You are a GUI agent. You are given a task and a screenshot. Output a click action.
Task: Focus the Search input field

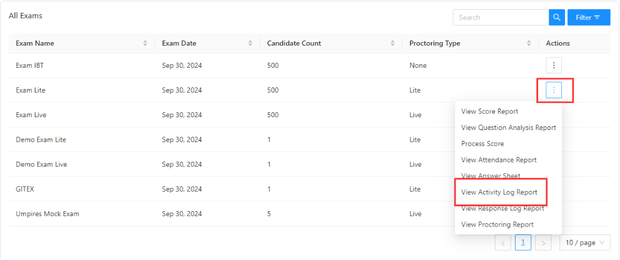pos(501,17)
